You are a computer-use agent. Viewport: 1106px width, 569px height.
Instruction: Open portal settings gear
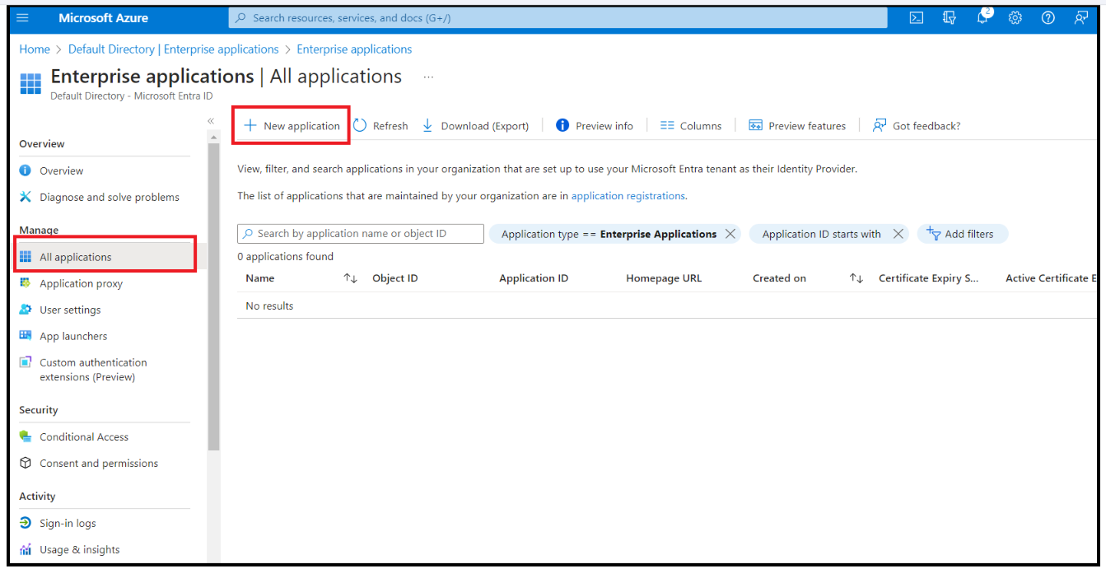(1015, 18)
